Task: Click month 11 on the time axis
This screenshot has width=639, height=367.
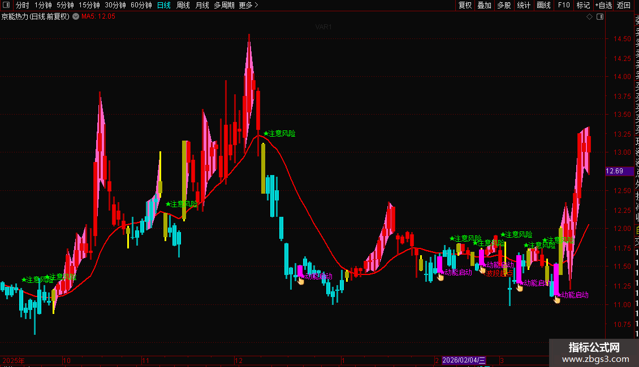Action: click(145, 360)
